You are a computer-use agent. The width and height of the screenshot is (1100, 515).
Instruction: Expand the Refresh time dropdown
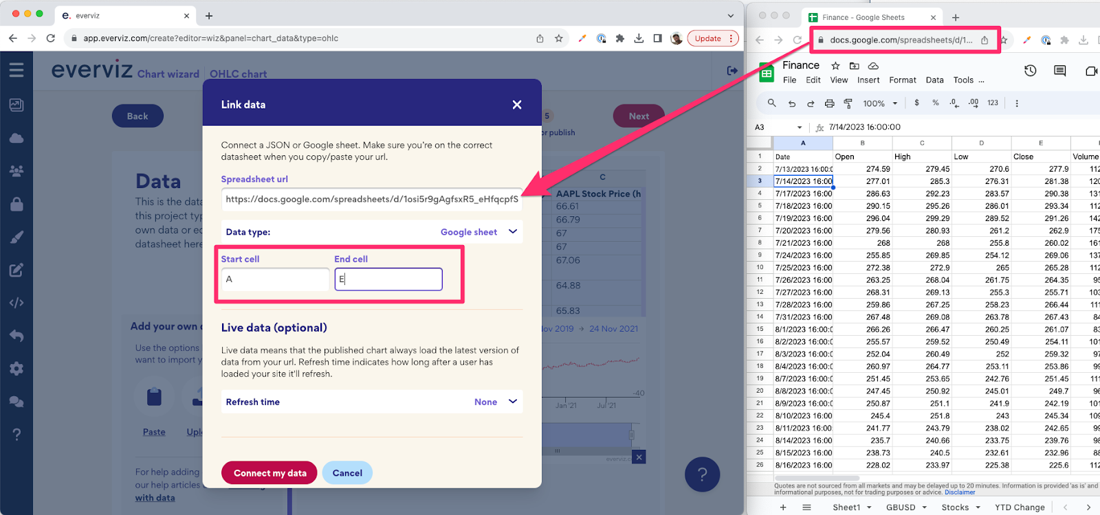[371, 402]
